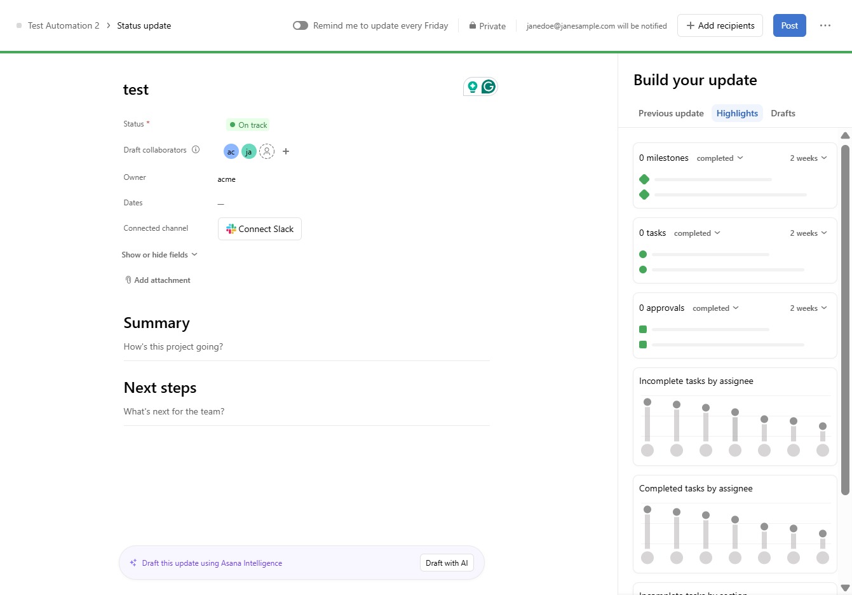Click Add attachment link
Image resolution: width=852 pixels, height=595 pixels.
click(158, 280)
